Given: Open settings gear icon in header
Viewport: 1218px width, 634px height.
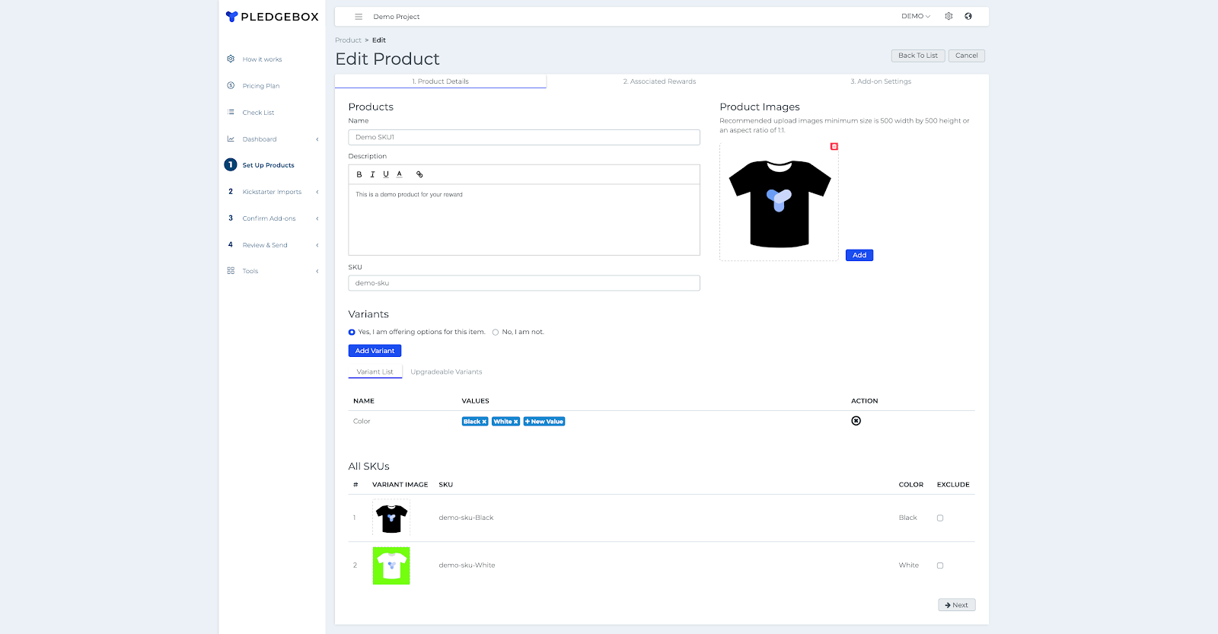Looking at the screenshot, I should (949, 16).
